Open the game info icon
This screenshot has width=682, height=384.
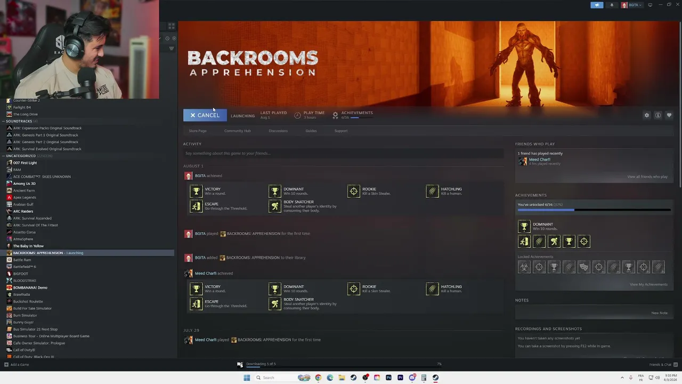pos(658,115)
